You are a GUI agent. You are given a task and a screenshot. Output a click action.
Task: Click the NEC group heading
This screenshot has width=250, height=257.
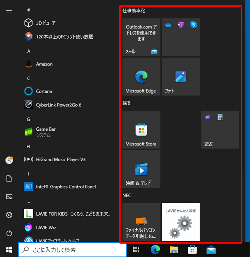click(x=127, y=195)
